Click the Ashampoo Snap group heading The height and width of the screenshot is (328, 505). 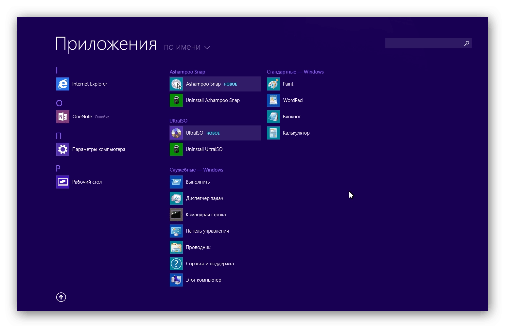click(x=187, y=72)
